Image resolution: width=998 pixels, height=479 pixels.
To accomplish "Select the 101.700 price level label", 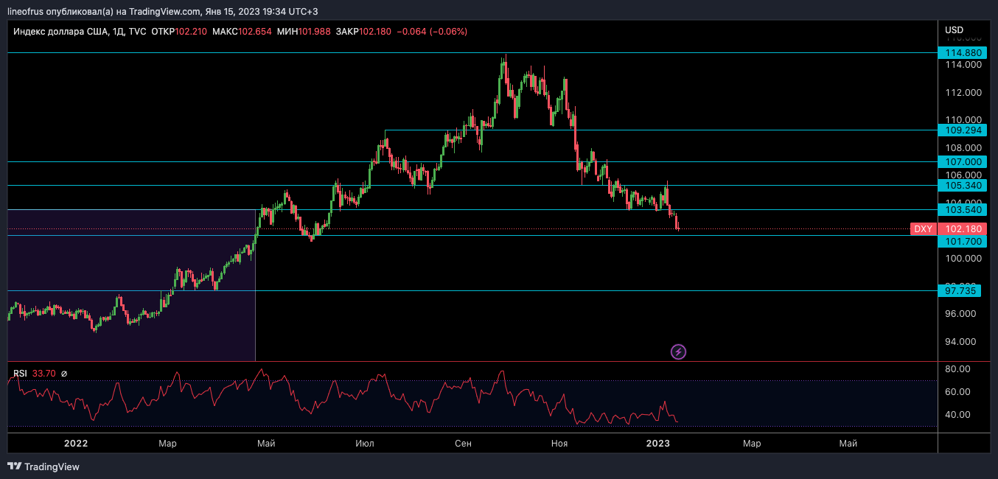I will (963, 241).
